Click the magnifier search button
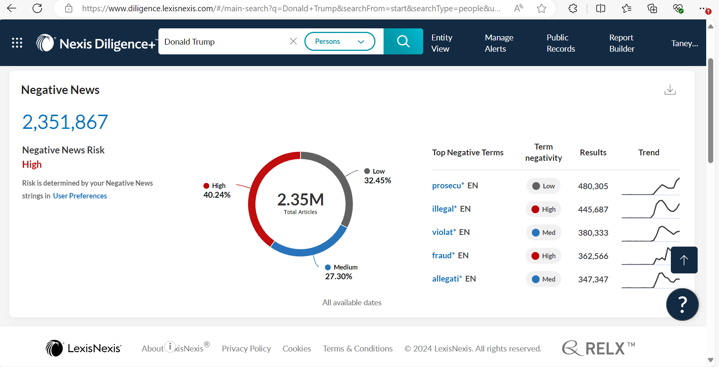Viewport: 719px width, 367px height. [x=403, y=41]
